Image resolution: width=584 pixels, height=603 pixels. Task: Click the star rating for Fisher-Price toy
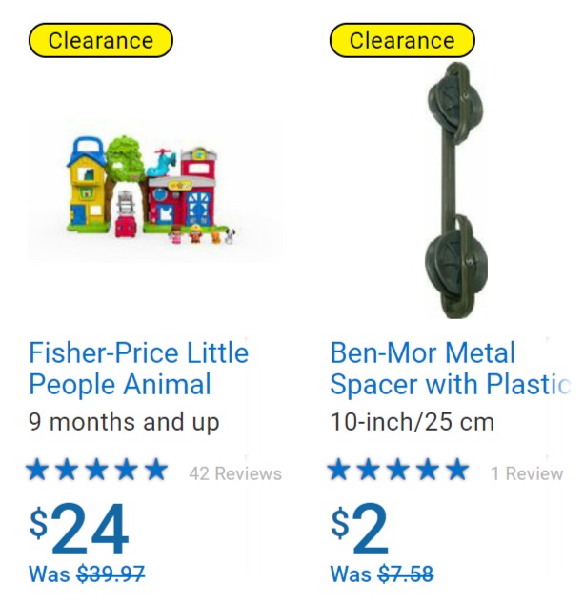(x=97, y=470)
